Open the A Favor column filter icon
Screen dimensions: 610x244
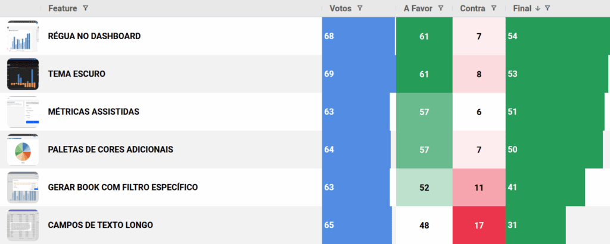click(x=441, y=8)
